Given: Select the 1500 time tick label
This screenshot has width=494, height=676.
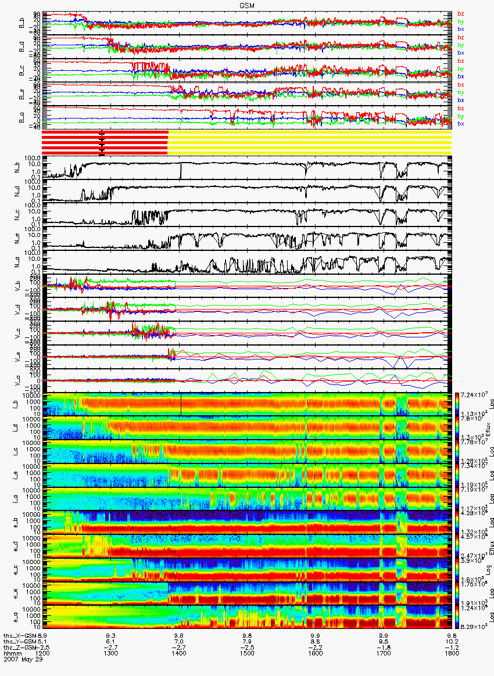Looking at the screenshot, I should pyautogui.click(x=247, y=653).
